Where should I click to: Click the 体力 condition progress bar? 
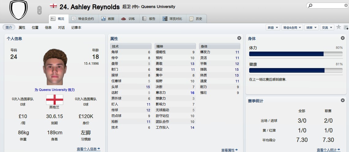tap(295, 54)
